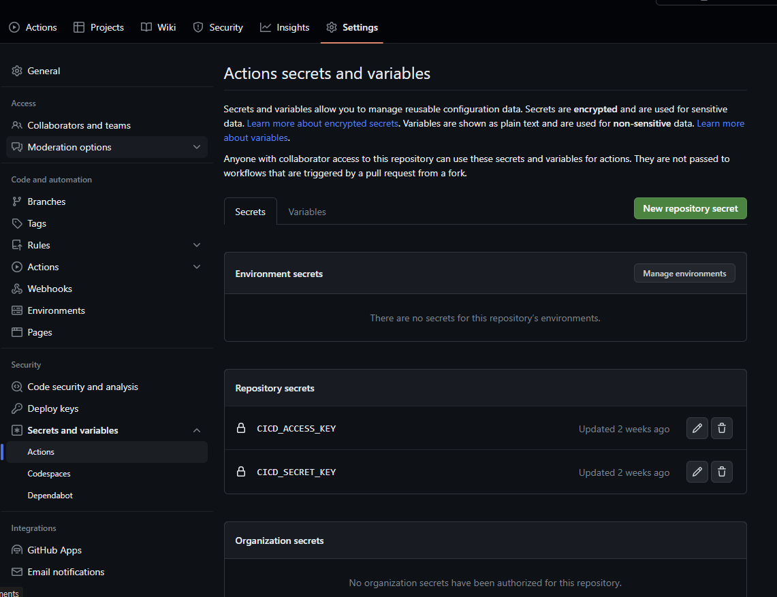
Task: Click the Branches git-branch icon
Action: pyautogui.click(x=17, y=201)
